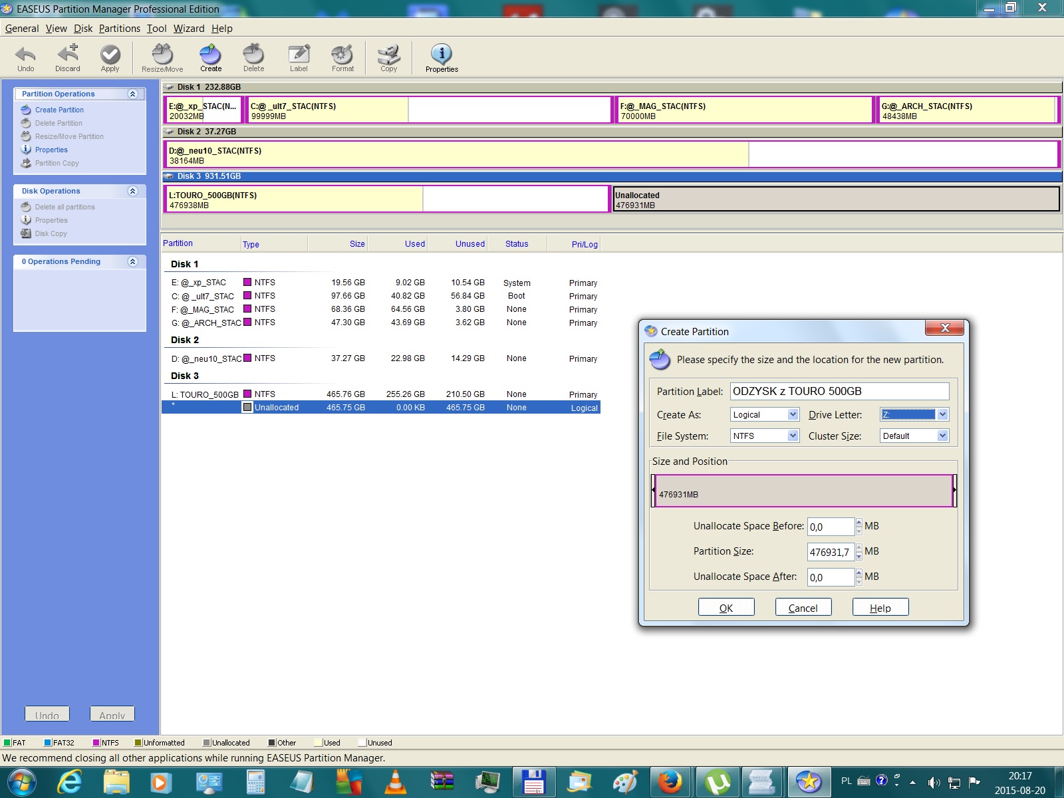Click the Unallocate Space After spinner
This screenshot has width=1064, height=798.
[x=859, y=577]
